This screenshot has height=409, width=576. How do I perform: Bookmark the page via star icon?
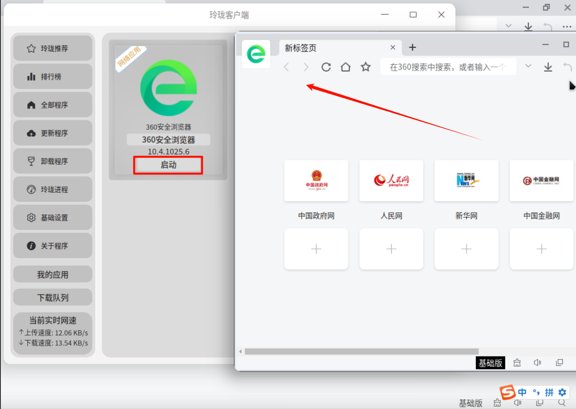(x=366, y=67)
